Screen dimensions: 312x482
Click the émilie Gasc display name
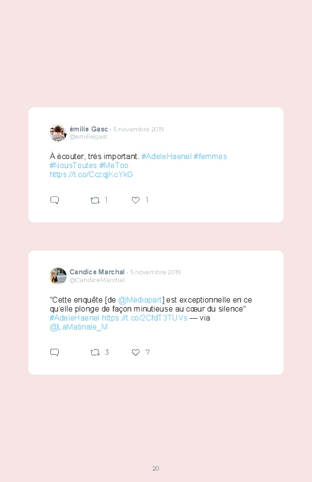[x=89, y=129]
